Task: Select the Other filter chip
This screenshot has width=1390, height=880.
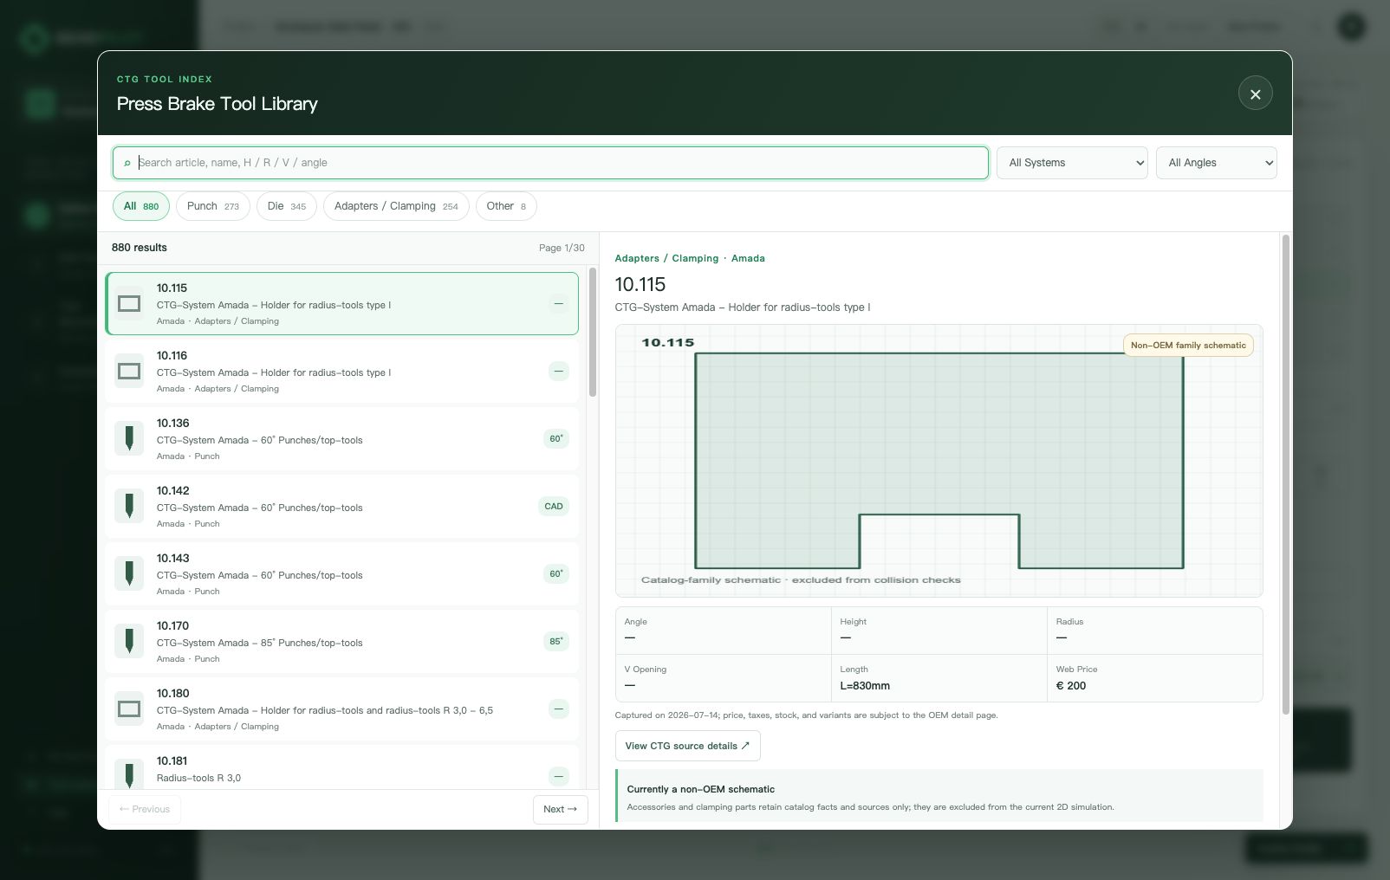Action: coord(506,206)
